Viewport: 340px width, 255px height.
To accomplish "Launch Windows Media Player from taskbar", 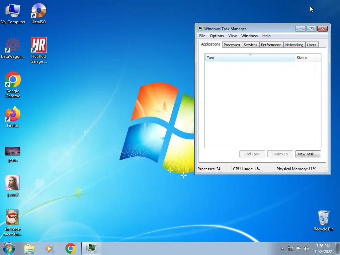I will tap(50, 248).
